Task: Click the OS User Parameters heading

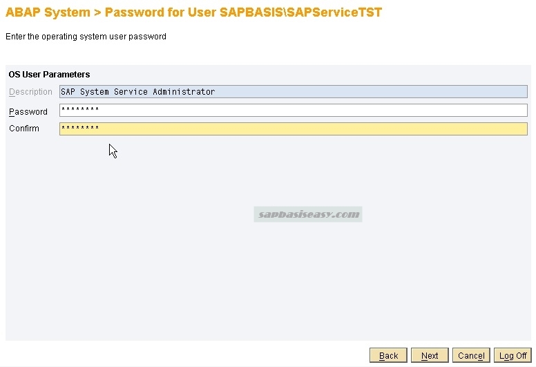Action: (x=49, y=75)
